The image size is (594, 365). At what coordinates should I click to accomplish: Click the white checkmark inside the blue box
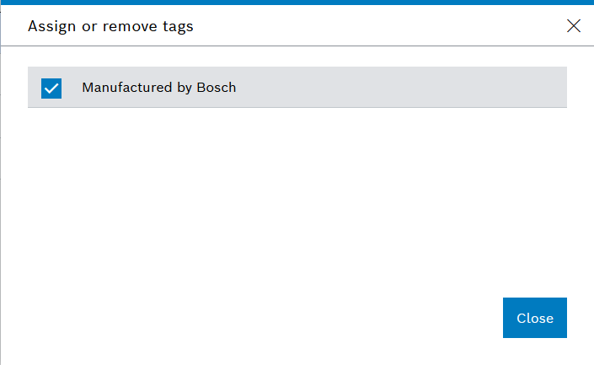51,89
